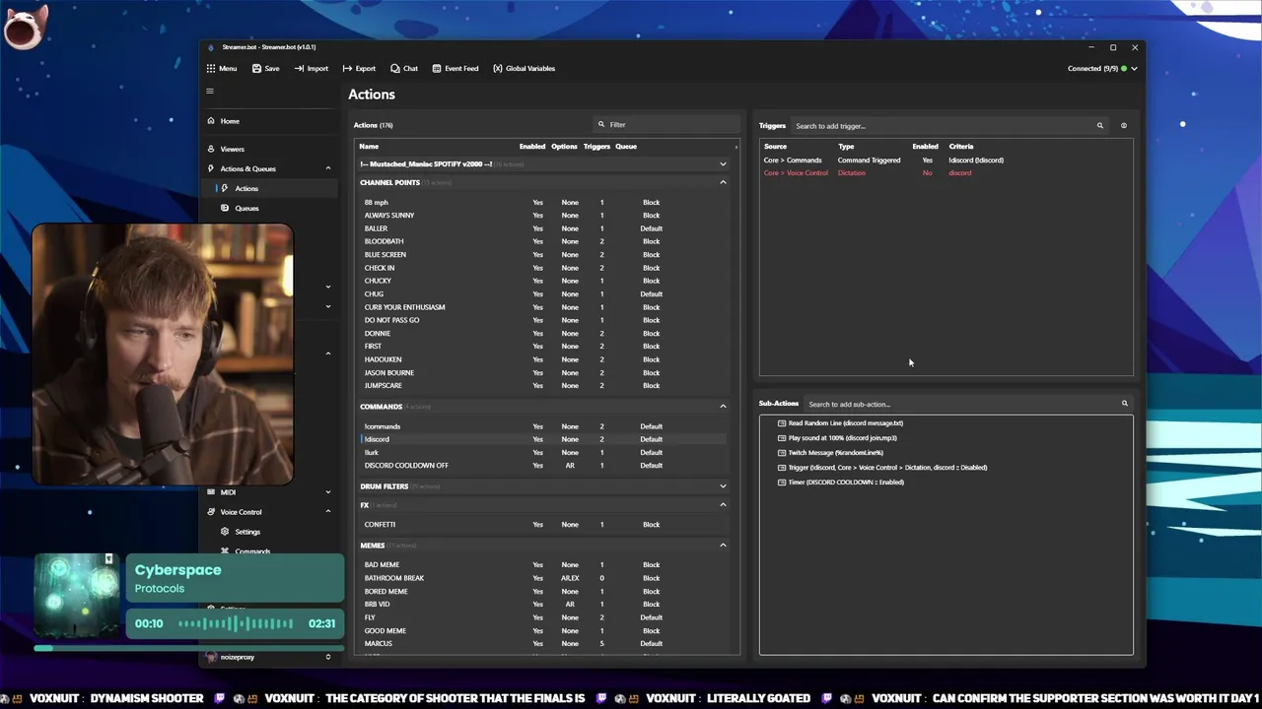This screenshot has height=709, width=1262.
Task: Click the Voice Control icon in sidebar
Action: (x=211, y=512)
